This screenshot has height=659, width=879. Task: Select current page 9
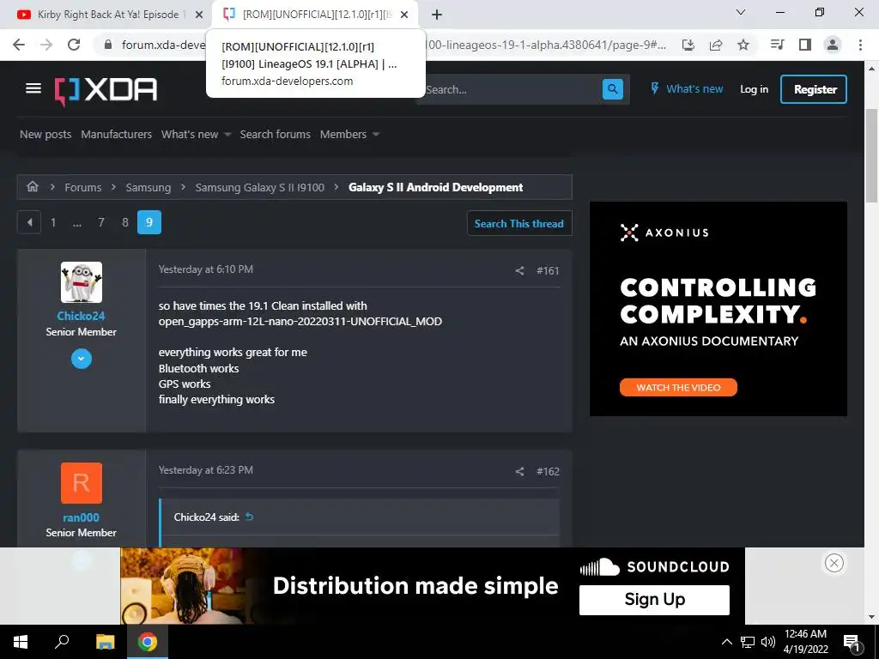(149, 222)
